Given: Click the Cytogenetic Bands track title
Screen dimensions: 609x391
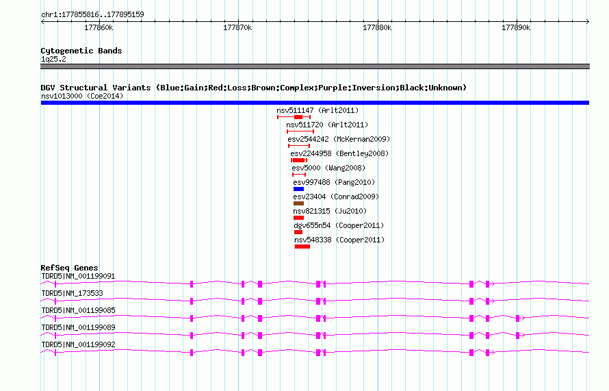Looking at the screenshot, I should (81, 51).
